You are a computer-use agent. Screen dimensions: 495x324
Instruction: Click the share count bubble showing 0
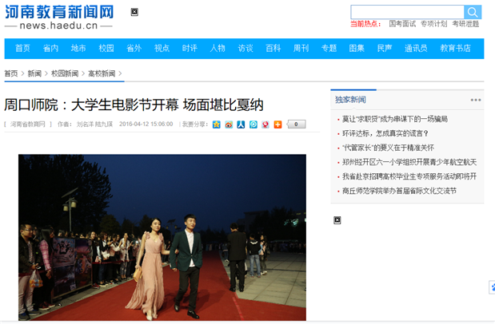[x=296, y=124]
